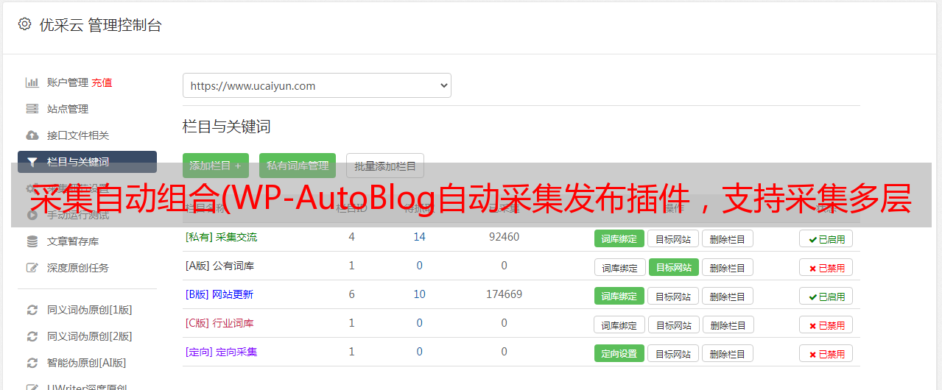Open 接口文件相关 cloud upload icon
Viewport: 942px width, 390px height.
click(32, 135)
